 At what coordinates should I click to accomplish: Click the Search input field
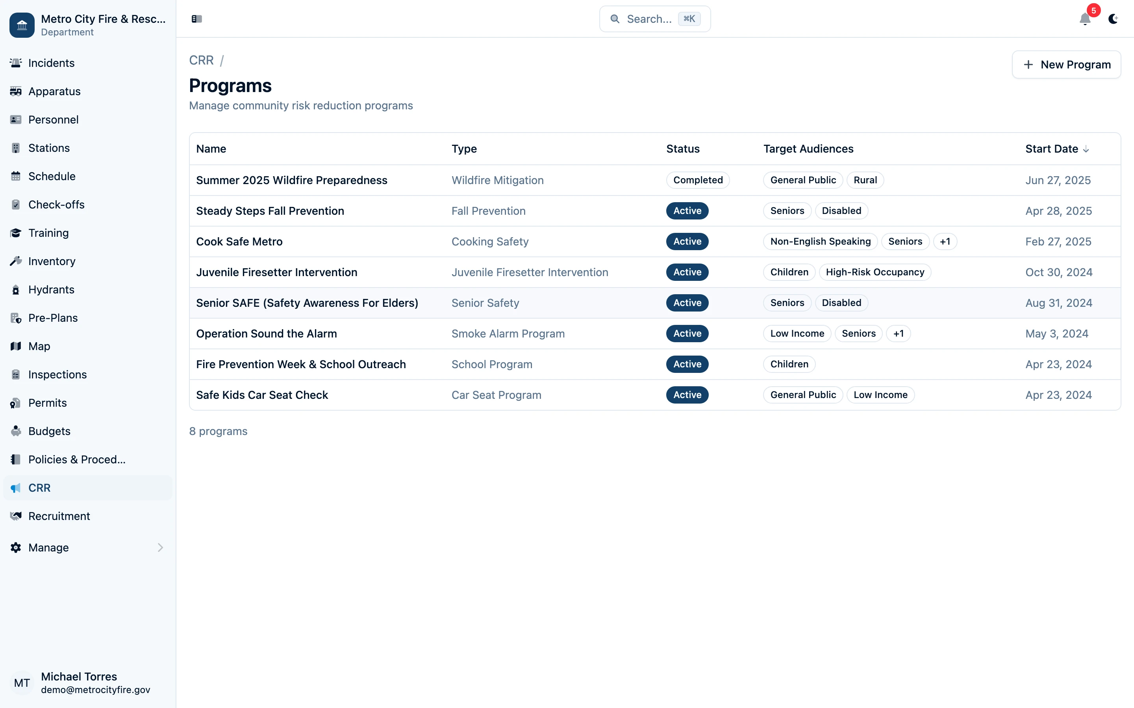coord(654,19)
